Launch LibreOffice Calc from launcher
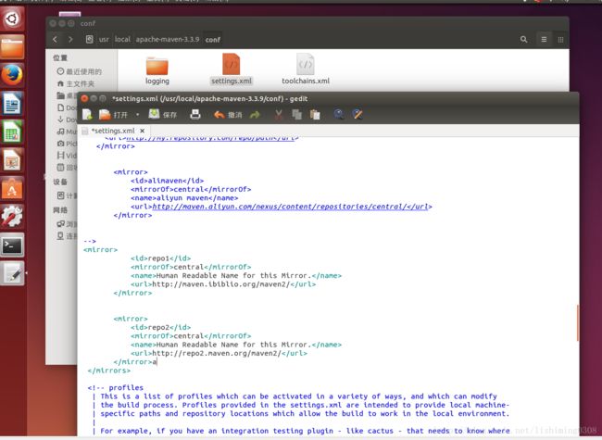The width and height of the screenshot is (602, 440). click(12, 132)
